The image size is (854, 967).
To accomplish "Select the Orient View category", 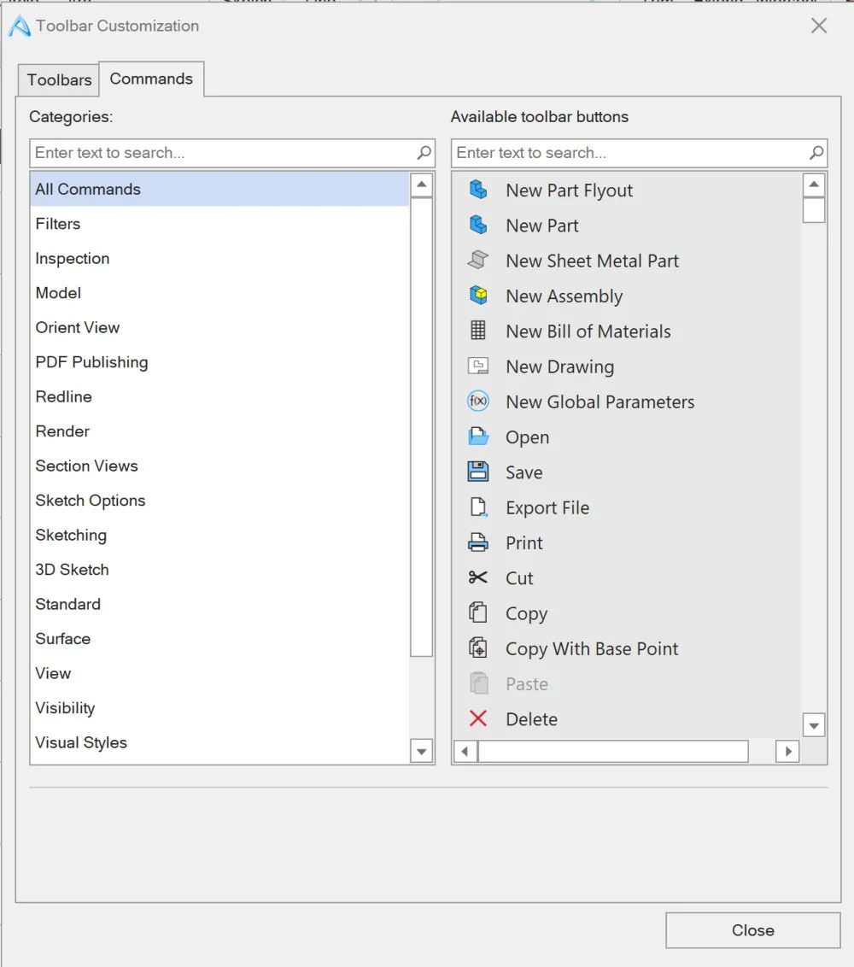I will click(219, 327).
